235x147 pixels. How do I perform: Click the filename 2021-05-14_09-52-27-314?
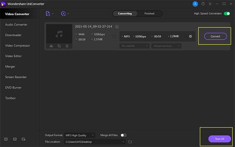click(x=94, y=26)
